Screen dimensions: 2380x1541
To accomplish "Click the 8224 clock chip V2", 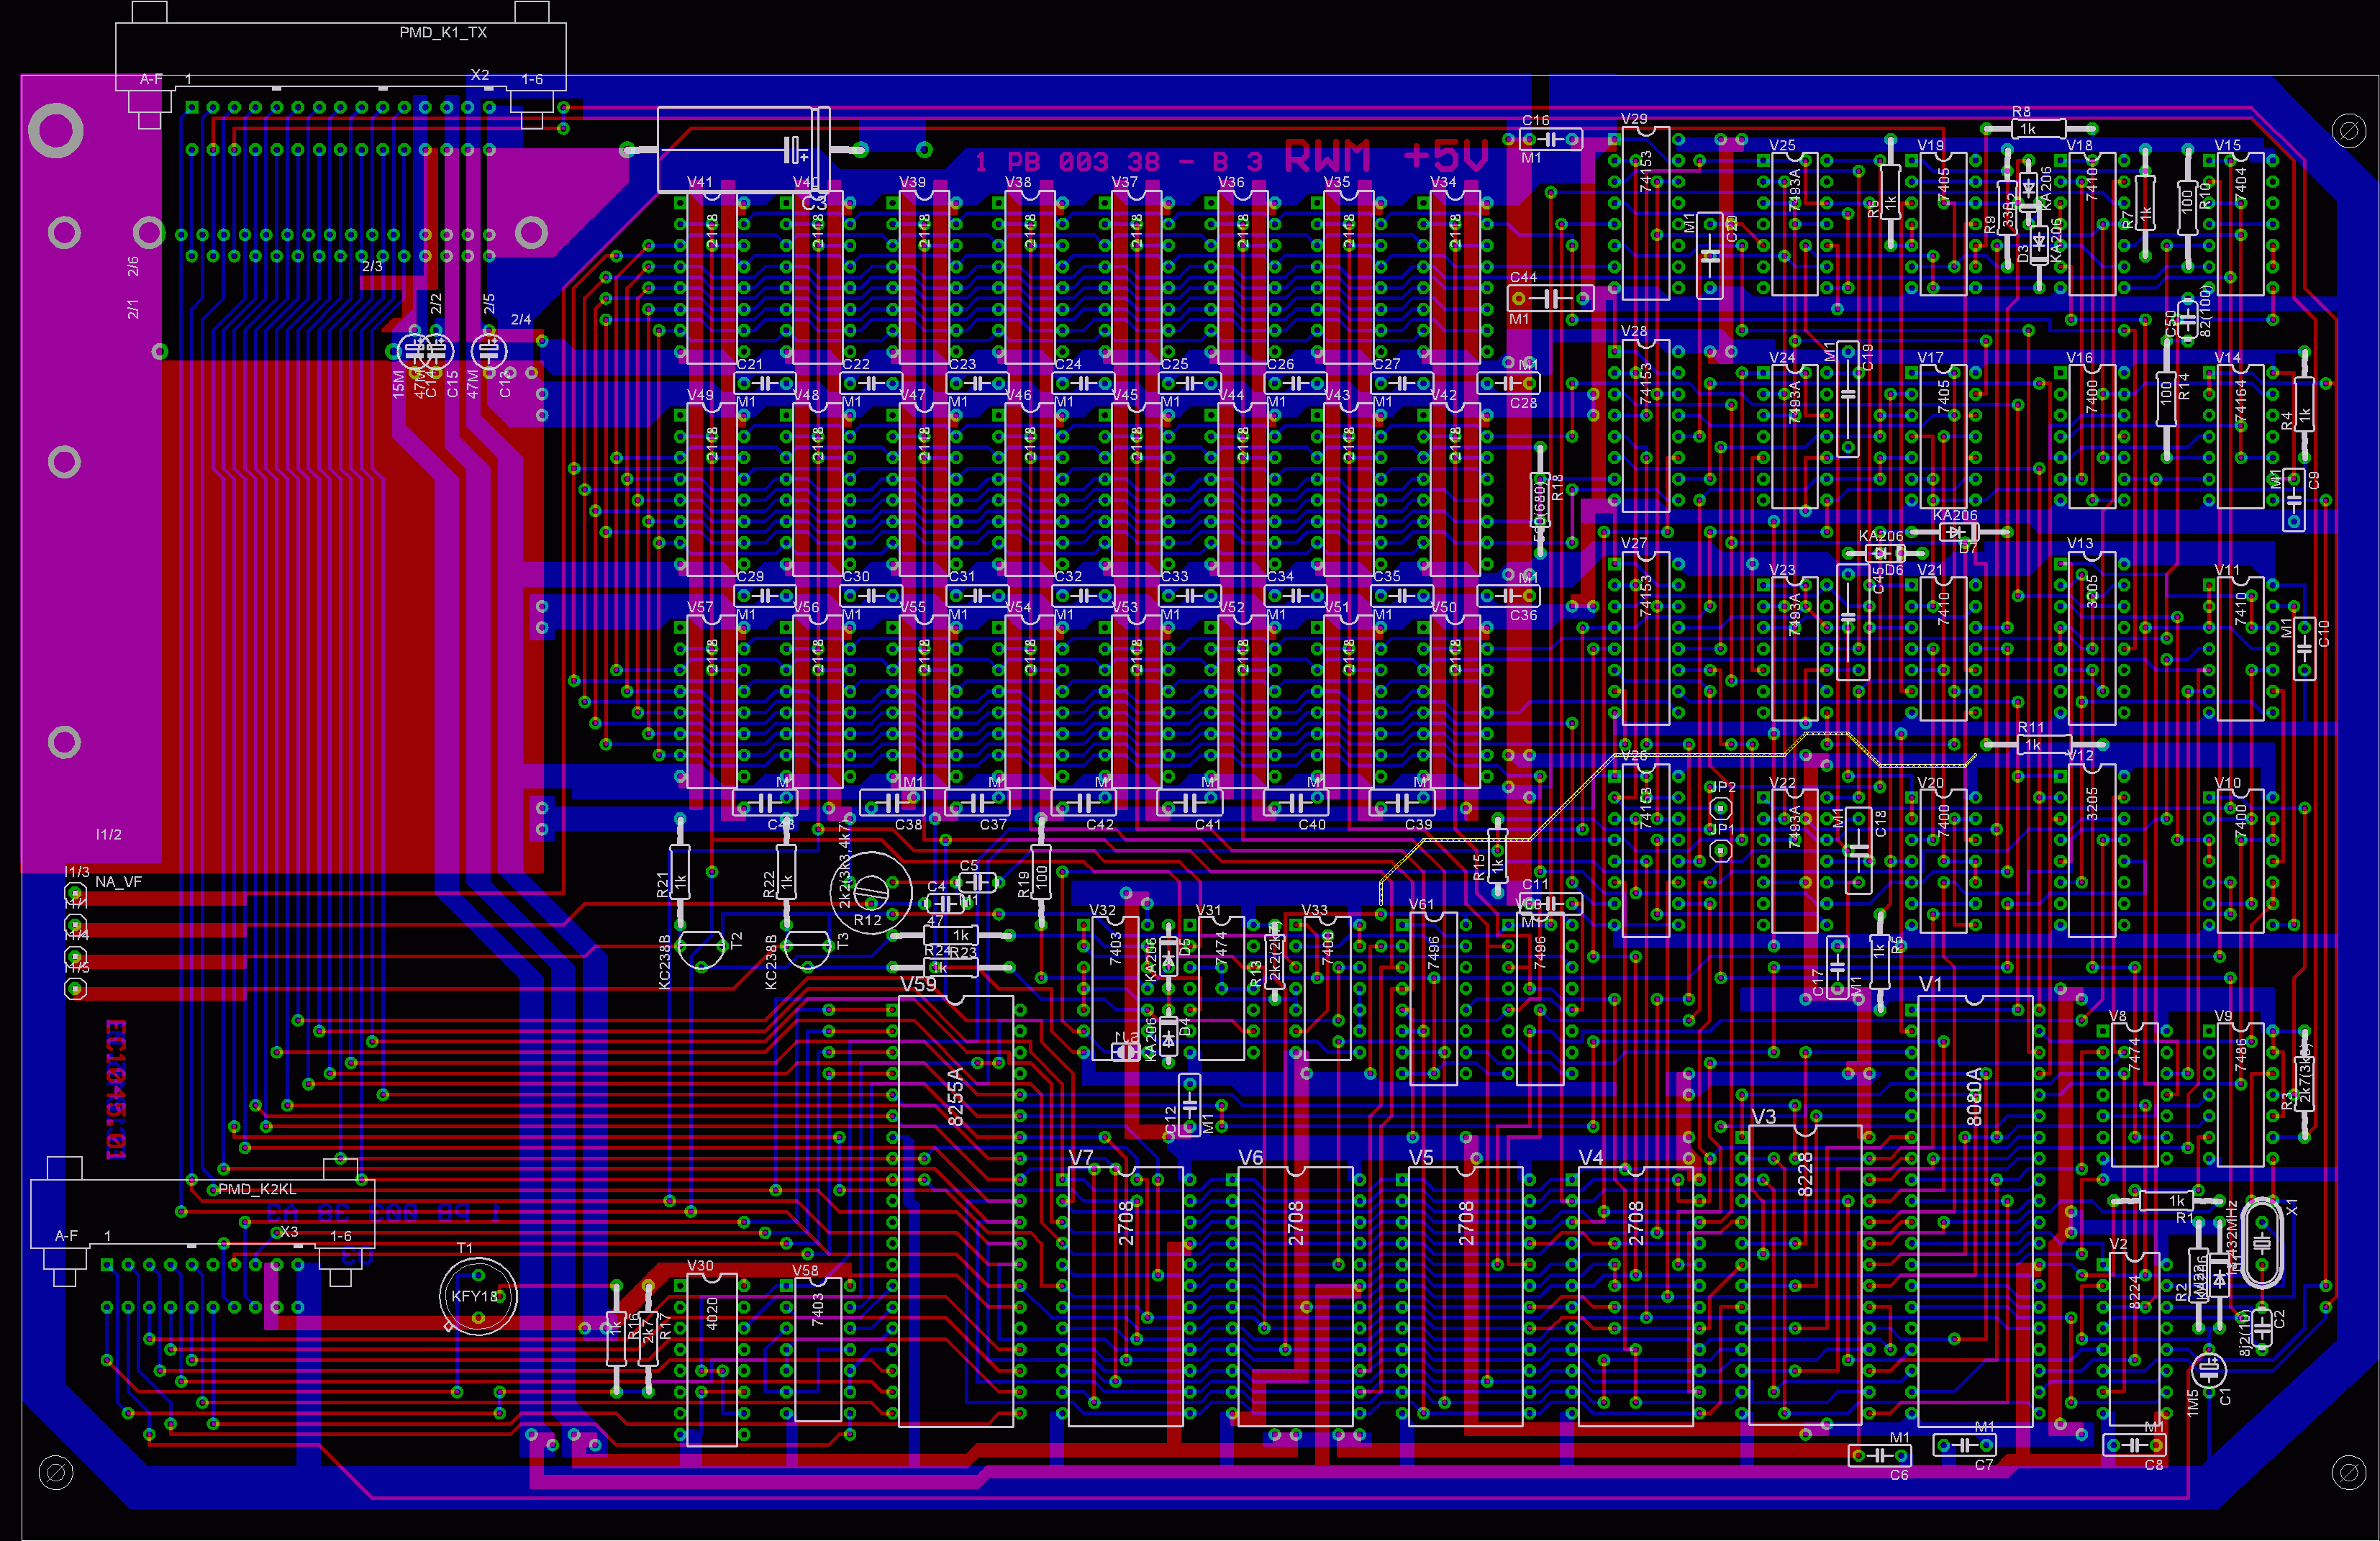I will click(2134, 1340).
